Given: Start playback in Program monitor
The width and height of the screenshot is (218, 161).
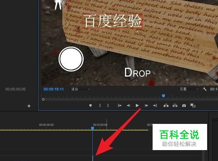Looking at the screenshot, I should coord(137,106).
